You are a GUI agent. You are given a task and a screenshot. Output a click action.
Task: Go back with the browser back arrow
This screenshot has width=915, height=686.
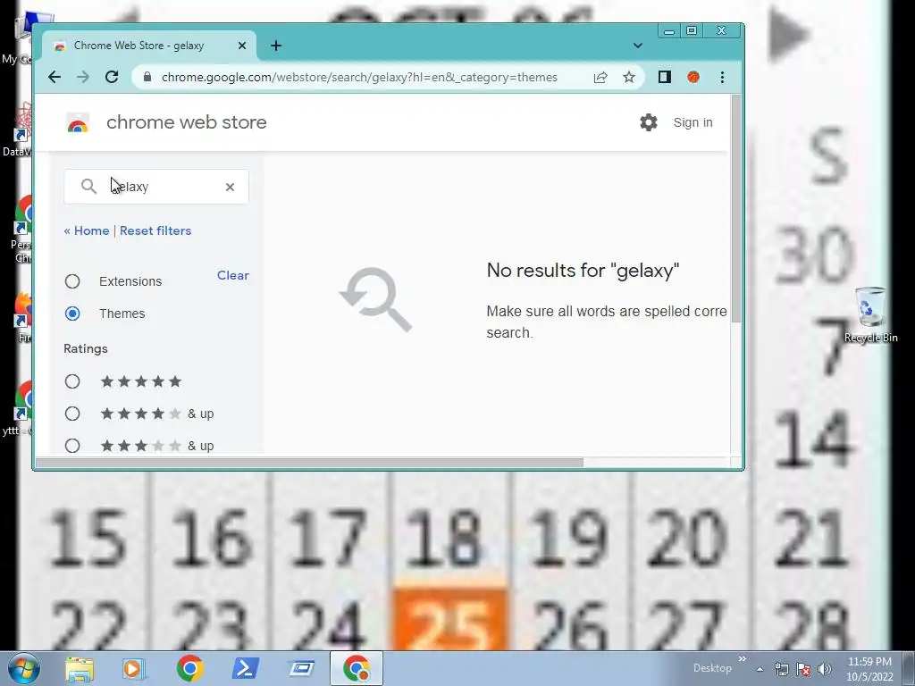click(55, 77)
